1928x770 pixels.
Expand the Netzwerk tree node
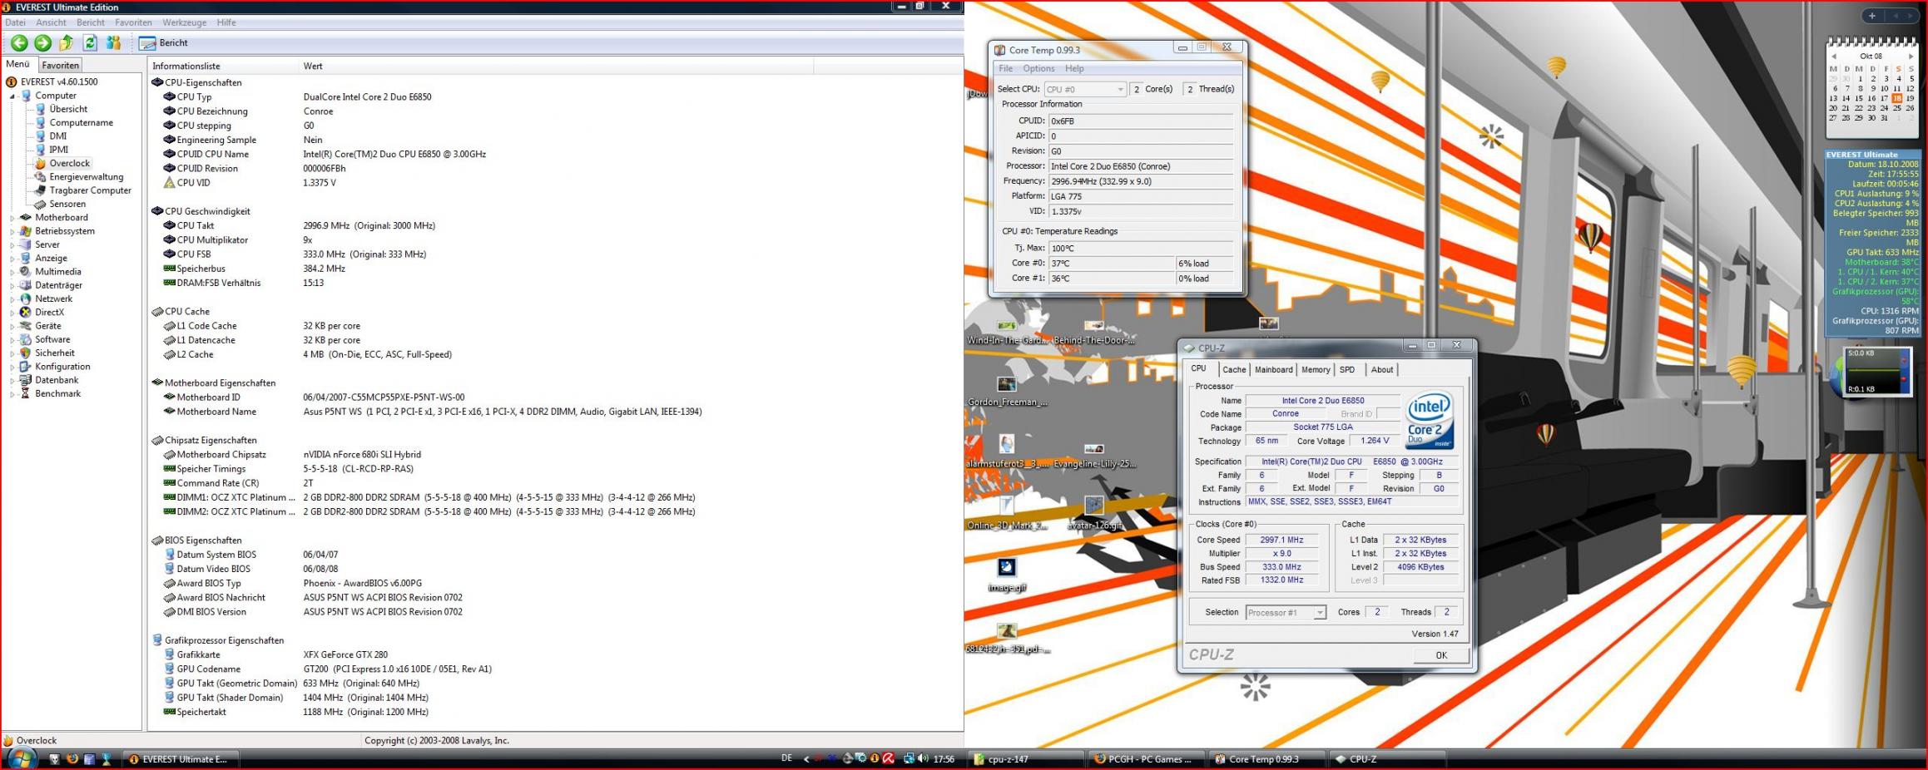point(12,299)
